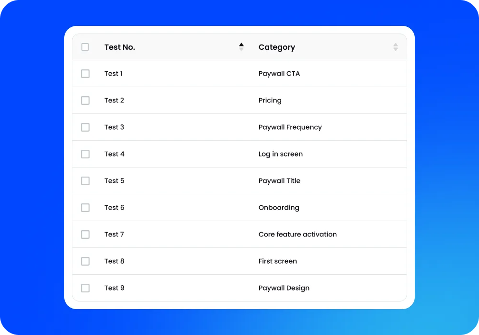Tick the Test 4 checkbox
Viewport: 479px width, 335px height.
(x=85, y=154)
